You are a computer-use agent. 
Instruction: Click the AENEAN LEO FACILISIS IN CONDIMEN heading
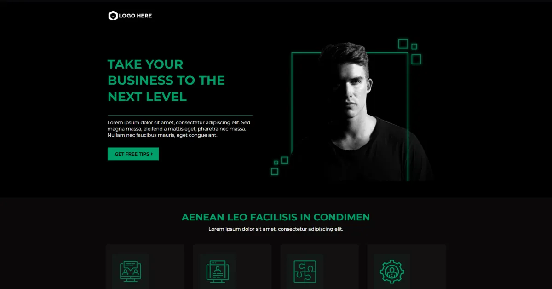pyautogui.click(x=276, y=217)
